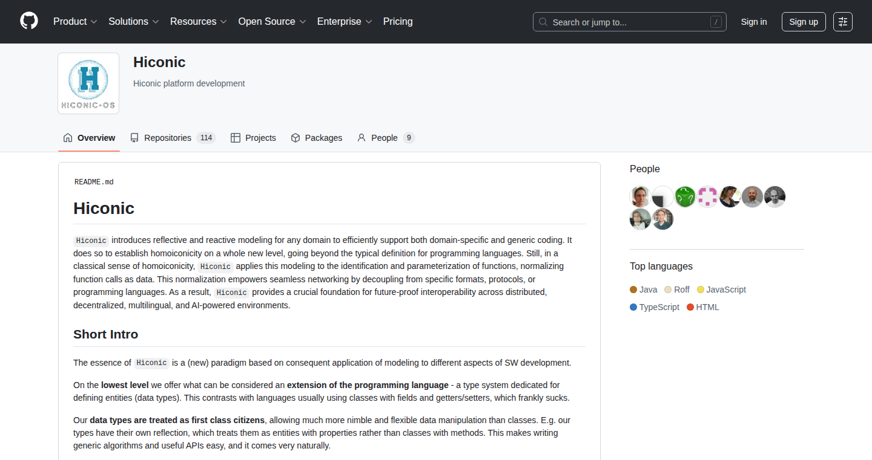Focus the Search or jump to field
This screenshot has height=460, width=872.
coord(630,22)
